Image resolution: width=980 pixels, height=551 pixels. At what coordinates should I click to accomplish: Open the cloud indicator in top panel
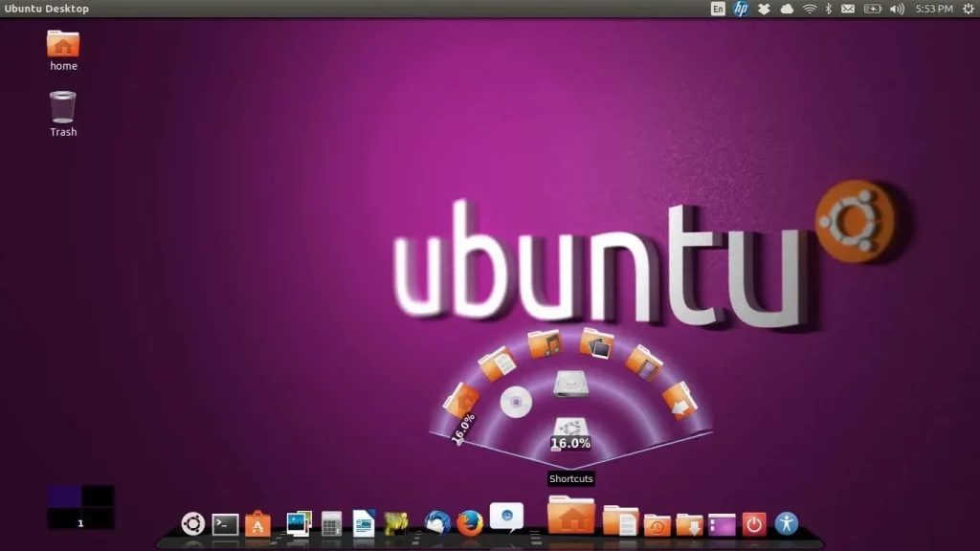tap(787, 9)
